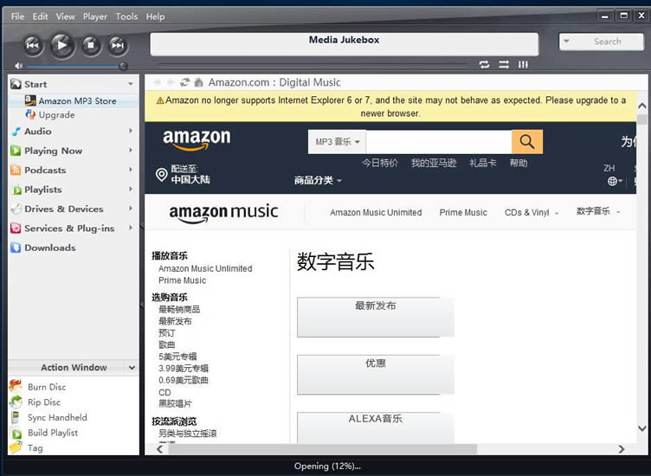This screenshot has width=651, height=476.
Task: Open the equalizer bars icon
Action: [523, 64]
